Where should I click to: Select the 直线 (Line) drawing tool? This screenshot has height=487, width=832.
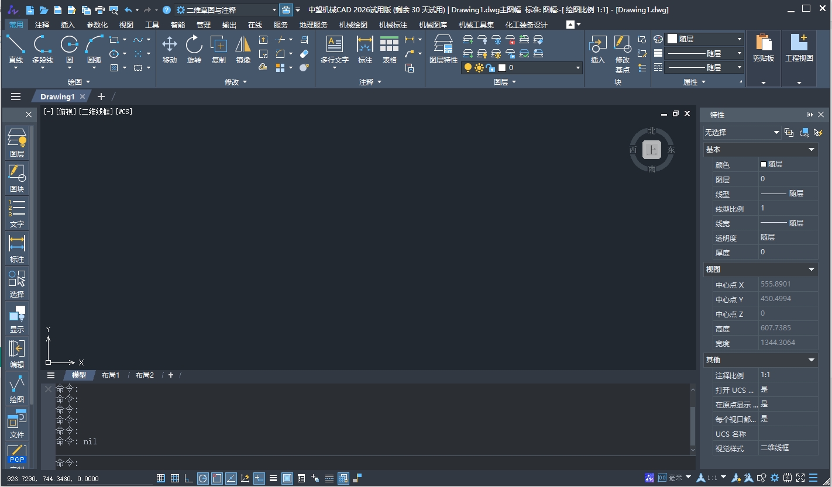(x=16, y=49)
